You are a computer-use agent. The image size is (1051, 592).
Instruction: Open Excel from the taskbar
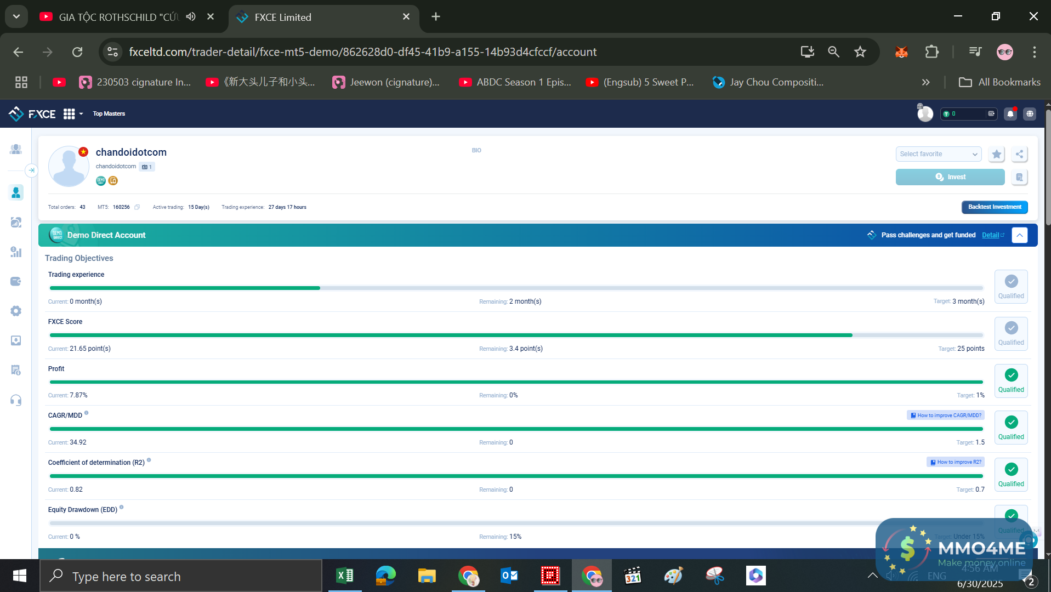coord(345,576)
